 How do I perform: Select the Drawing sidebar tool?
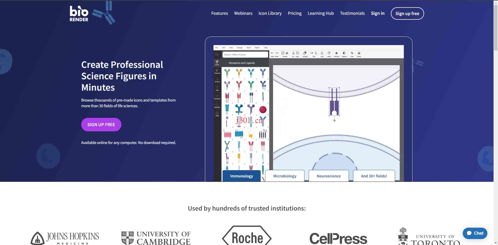pos(217,71)
